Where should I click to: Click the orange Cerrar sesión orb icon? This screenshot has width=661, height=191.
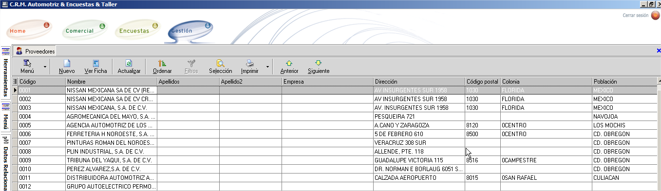coord(655,15)
